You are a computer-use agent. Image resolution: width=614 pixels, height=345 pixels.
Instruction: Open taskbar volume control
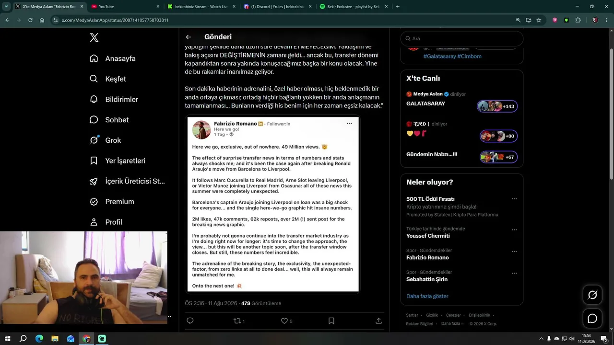571,339
